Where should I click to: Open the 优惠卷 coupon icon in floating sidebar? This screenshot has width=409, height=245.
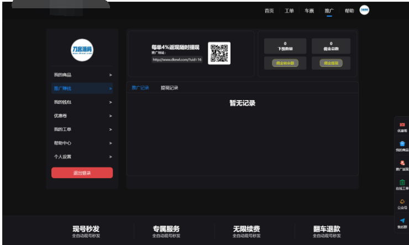402,125
